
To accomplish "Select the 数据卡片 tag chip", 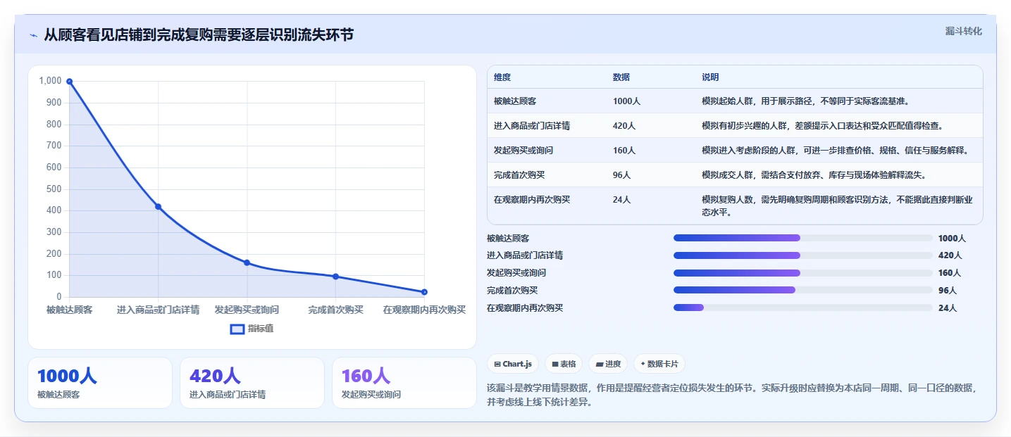I will pyautogui.click(x=659, y=364).
